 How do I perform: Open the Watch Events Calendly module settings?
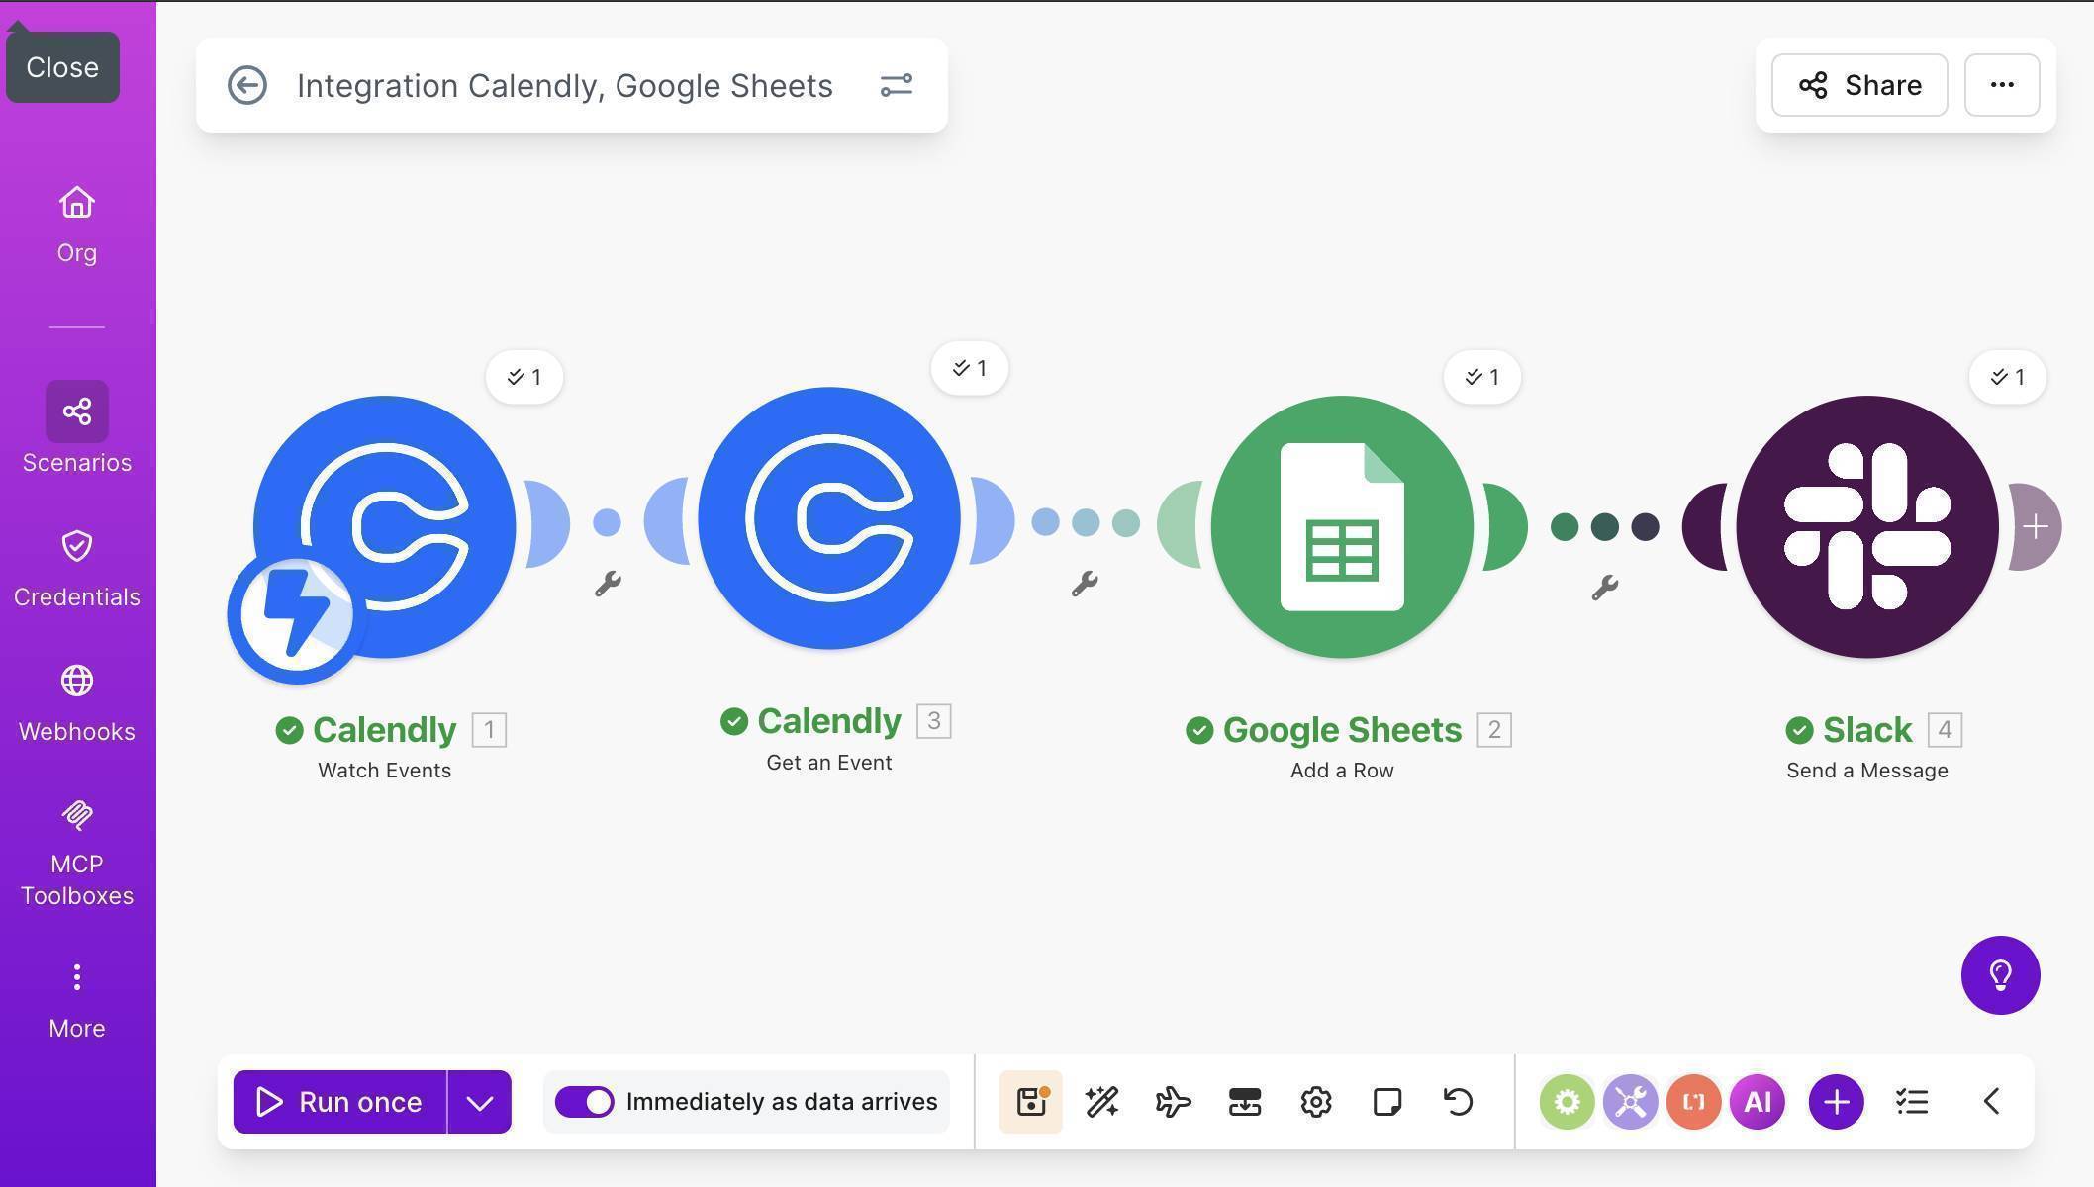(382, 526)
